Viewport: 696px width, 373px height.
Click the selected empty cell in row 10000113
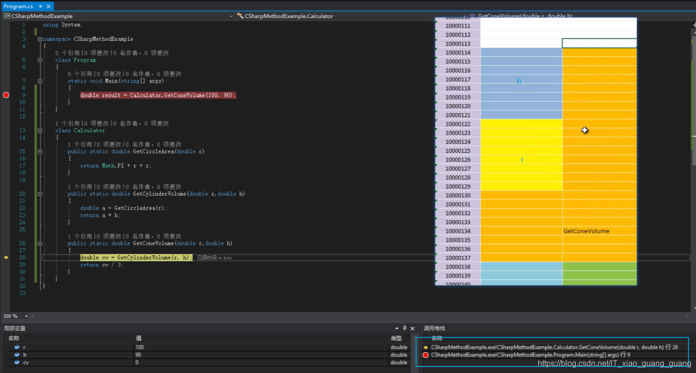pyautogui.click(x=600, y=44)
